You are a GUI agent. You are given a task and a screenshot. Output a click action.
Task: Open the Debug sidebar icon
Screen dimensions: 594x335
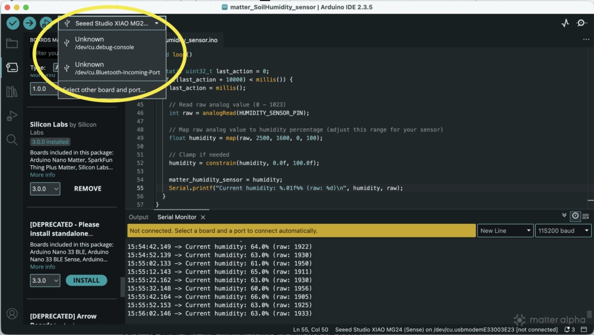point(11,116)
